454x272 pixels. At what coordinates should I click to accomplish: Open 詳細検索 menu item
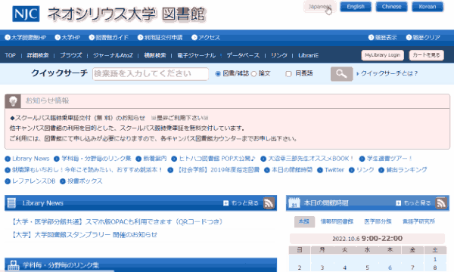point(38,55)
